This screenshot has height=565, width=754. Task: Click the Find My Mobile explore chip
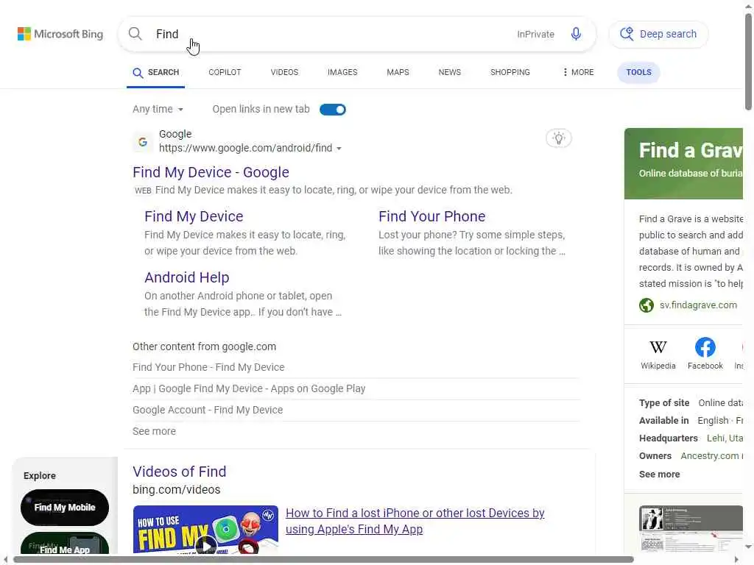65,508
